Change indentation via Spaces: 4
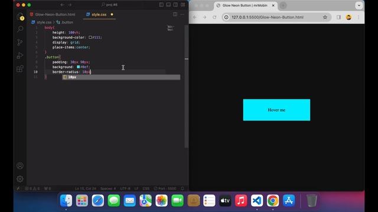This screenshot has height=212, width=378. (108, 188)
